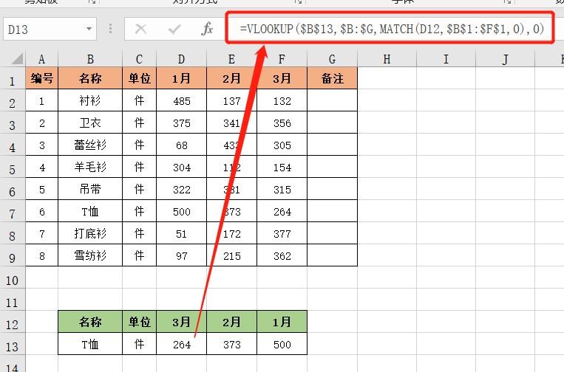Select cell D13 containing 264
This screenshot has height=372, width=564.
(x=181, y=345)
